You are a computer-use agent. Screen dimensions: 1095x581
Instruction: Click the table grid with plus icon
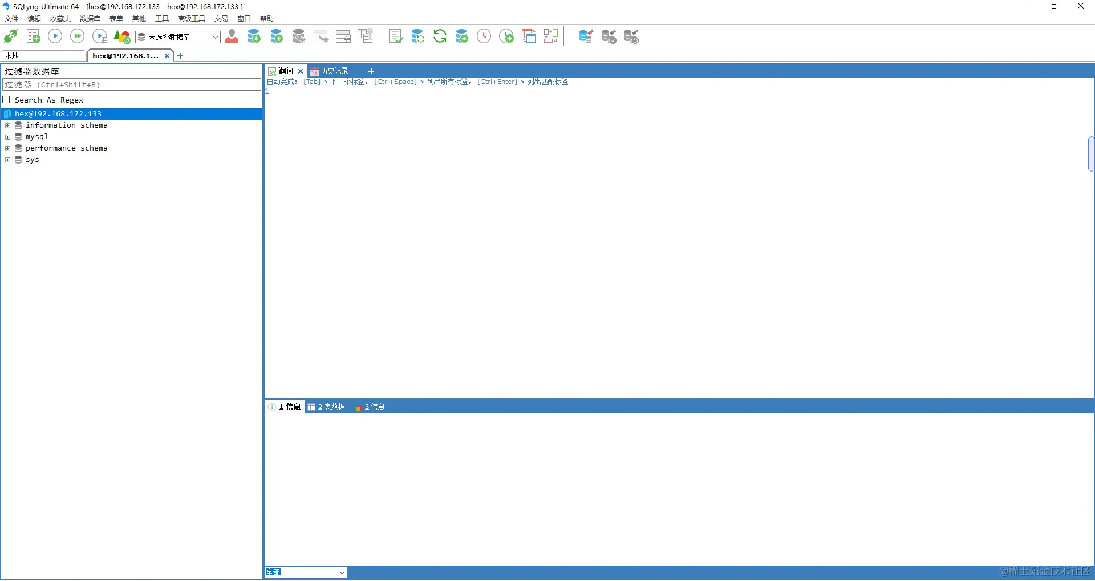point(365,36)
